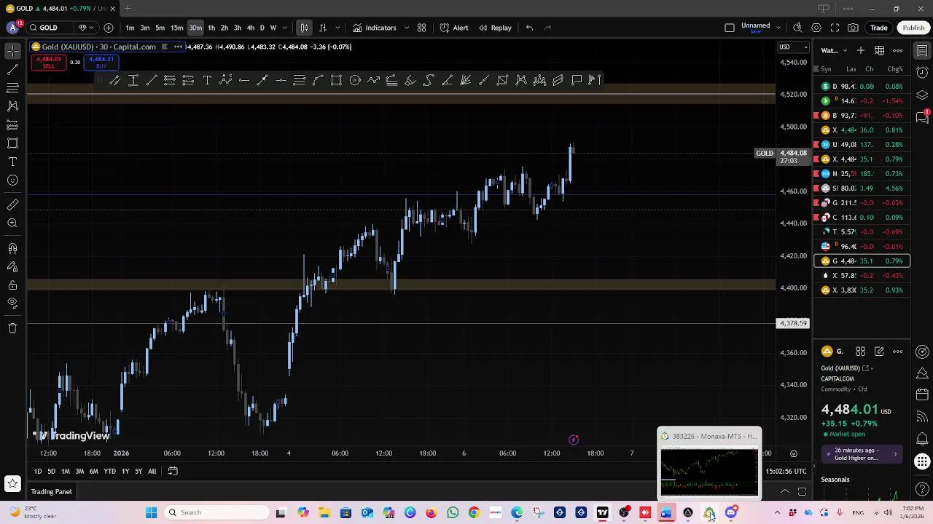
Task: Expand the news headline arrow Gold Higher
Action: pyautogui.click(x=895, y=454)
